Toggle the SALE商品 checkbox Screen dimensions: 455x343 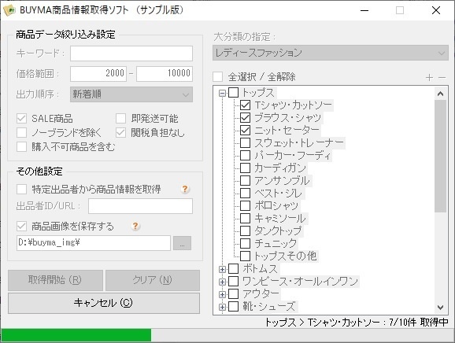[22, 118]
